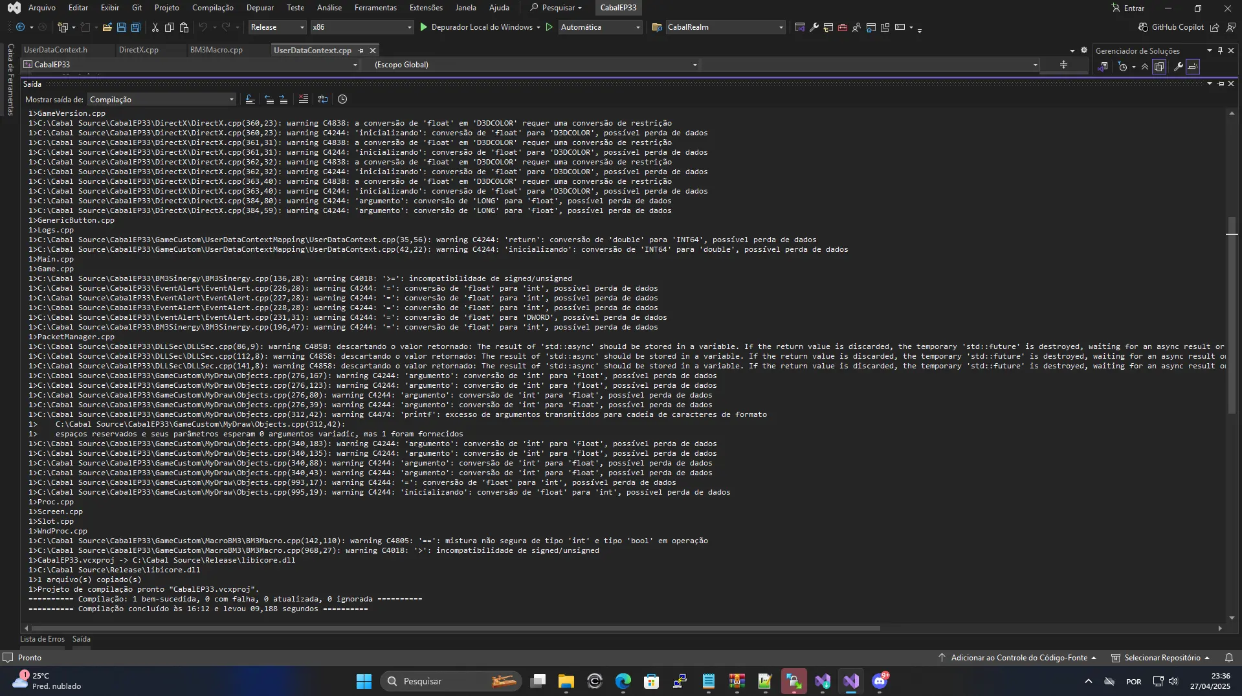Viewport: 1242px width, 696px height.
Task: Open Properties wrench in Solution Explorer toolbar
Action: [x=1179, y=67]
